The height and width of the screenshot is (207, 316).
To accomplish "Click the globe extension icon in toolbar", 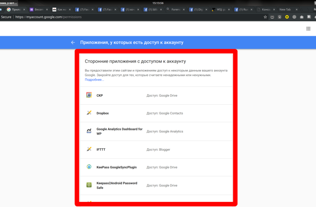I will click(x=294, y=17).
